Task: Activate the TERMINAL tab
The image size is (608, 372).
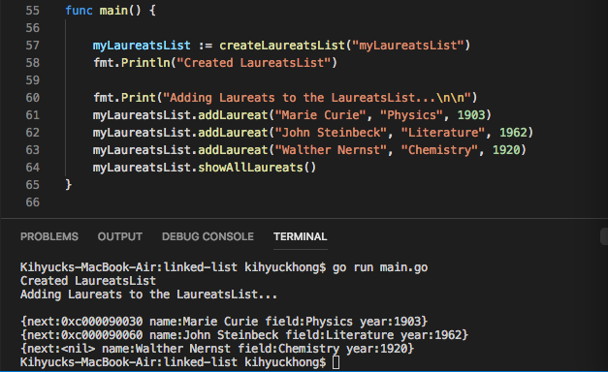Action: click(301, 236)
